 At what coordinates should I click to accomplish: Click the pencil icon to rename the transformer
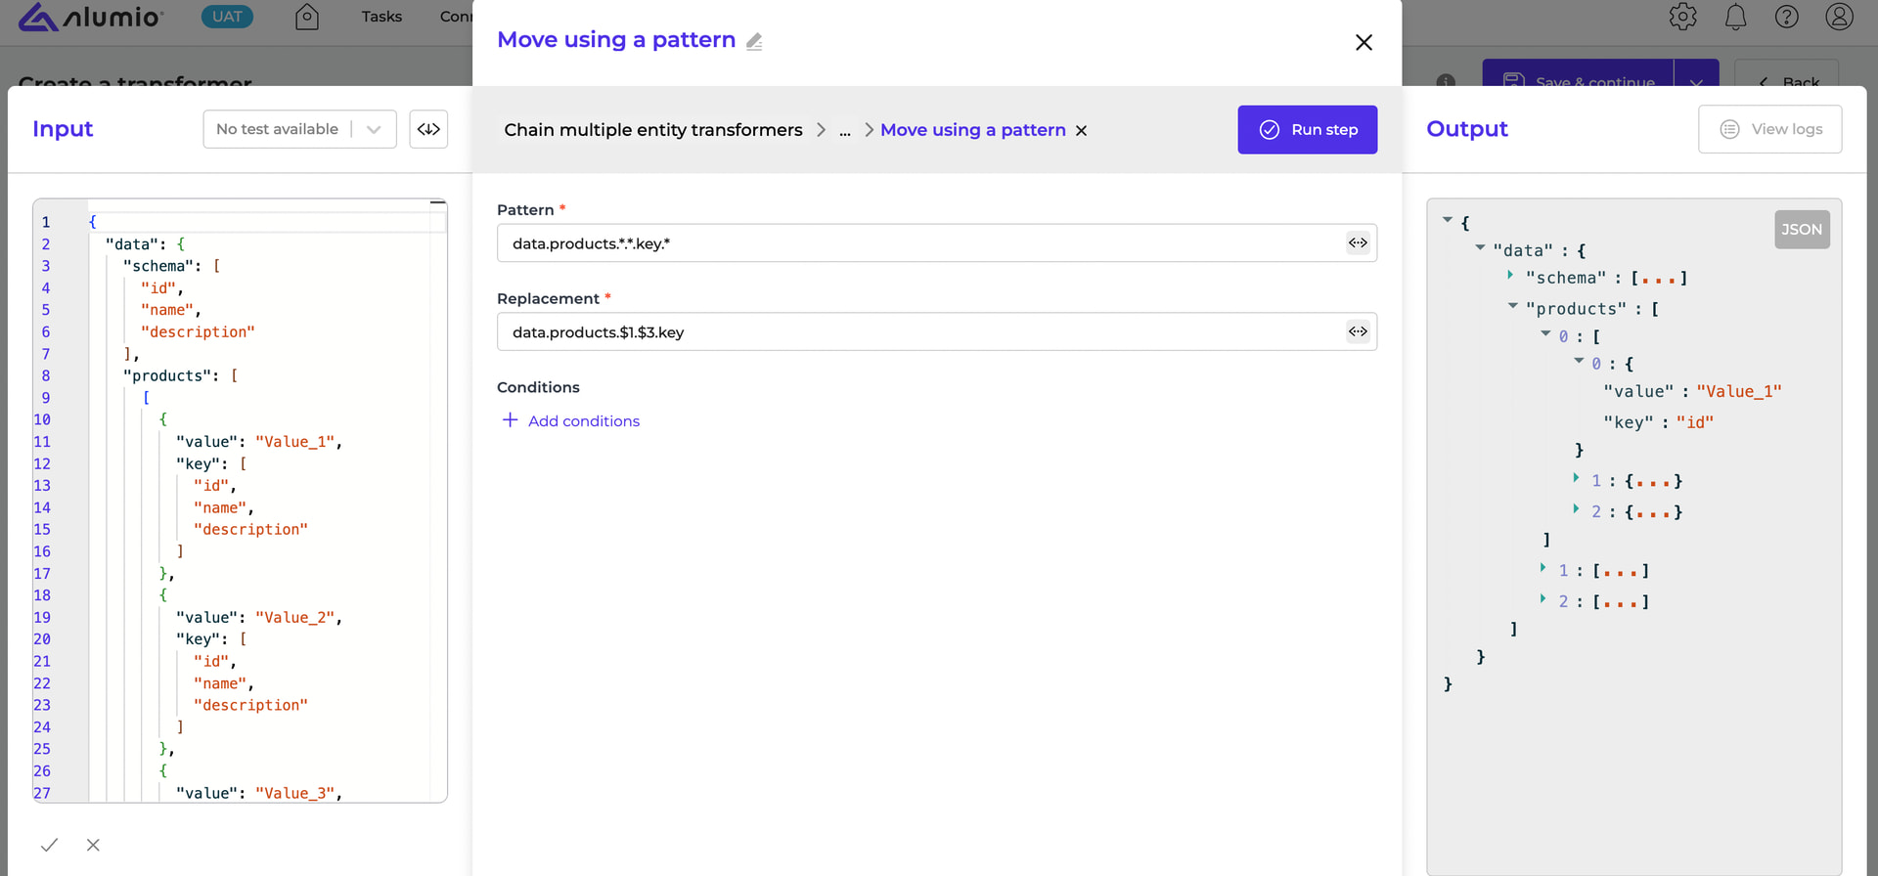click(754, 41)
